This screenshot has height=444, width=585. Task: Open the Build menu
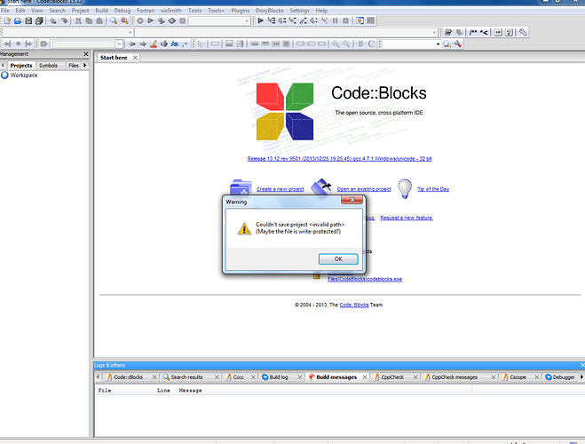(101, 11)
